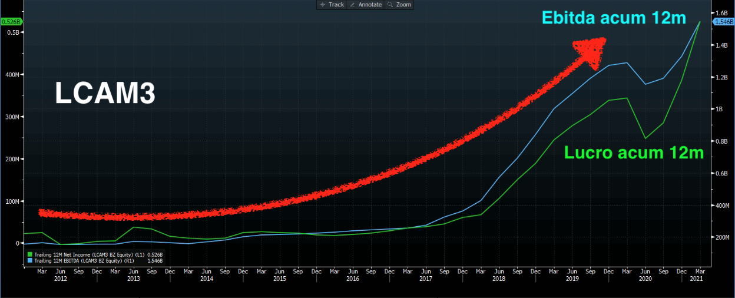Image resolution: width=735 pixels, height=298 pixels.
Task: Select the Zoom tool in chart toolbar
Action: point(399,5)
